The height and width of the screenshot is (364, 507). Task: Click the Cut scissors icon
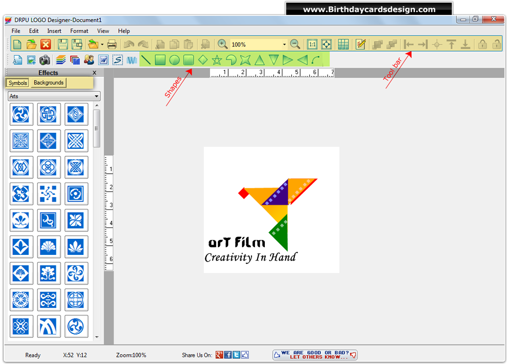point(160,44)
